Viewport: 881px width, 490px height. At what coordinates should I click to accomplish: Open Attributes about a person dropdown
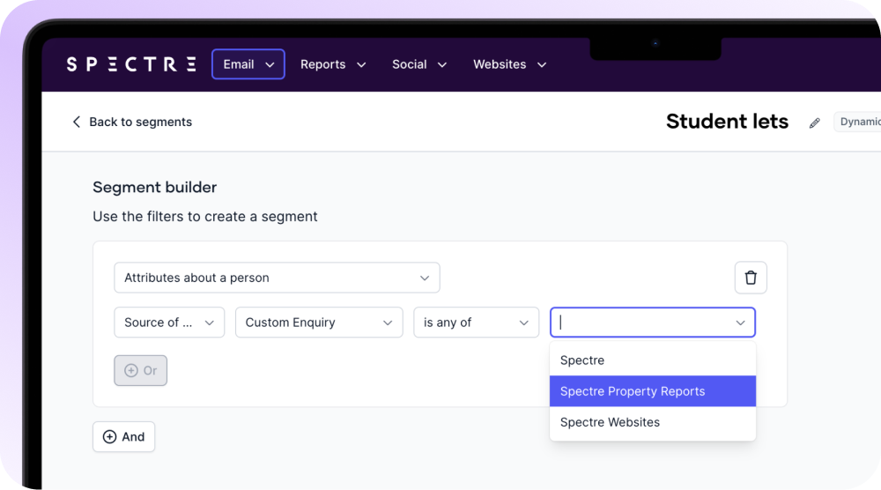click(x=277, y=278)
